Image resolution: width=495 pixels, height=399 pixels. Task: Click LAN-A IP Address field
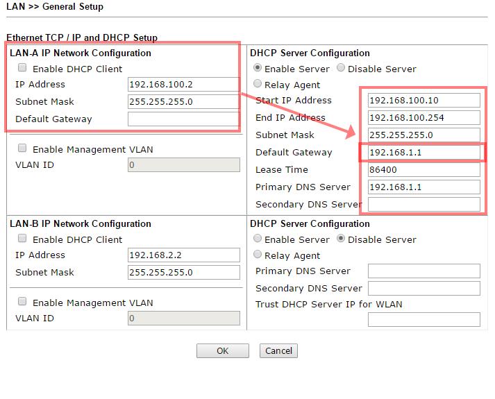pos(183,85)
